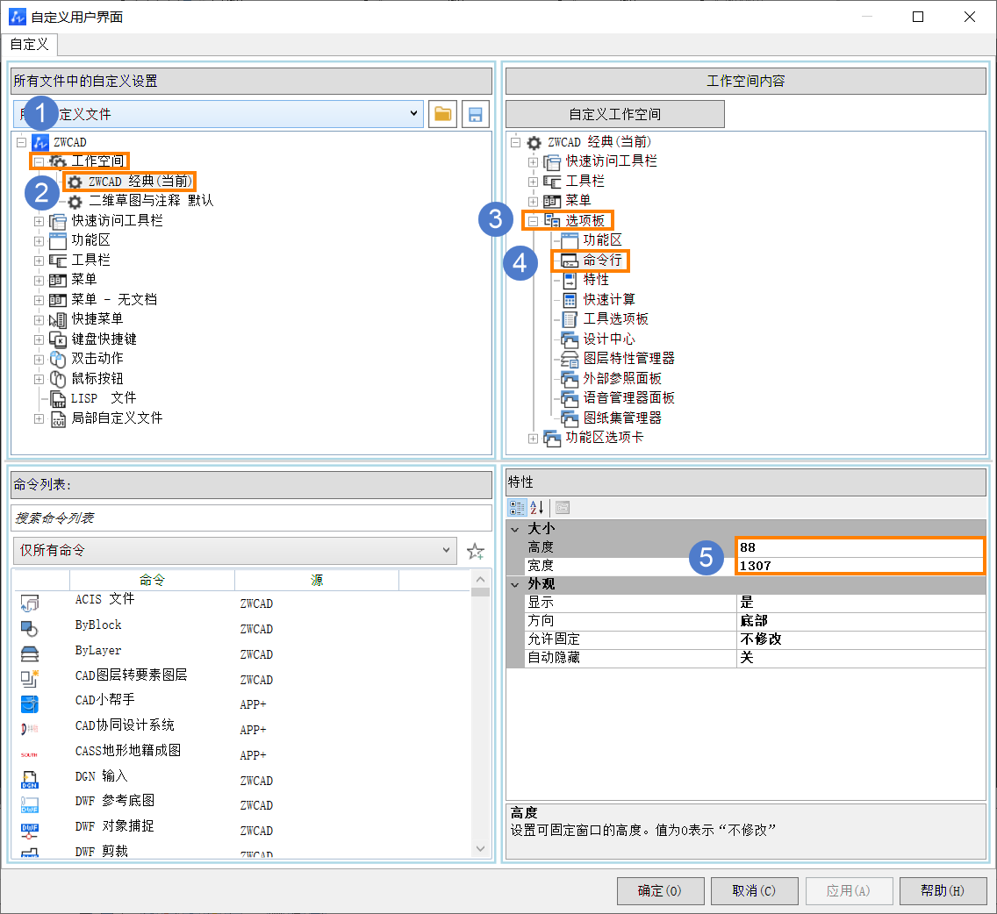This screenshot has width=997, height=914.
Task: Click the 自定义工作空间 button
Action: (x=615, y=114)
